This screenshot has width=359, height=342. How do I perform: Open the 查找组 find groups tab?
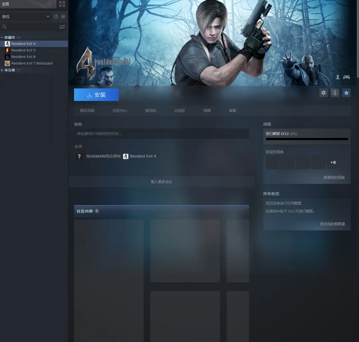(151, 111)
